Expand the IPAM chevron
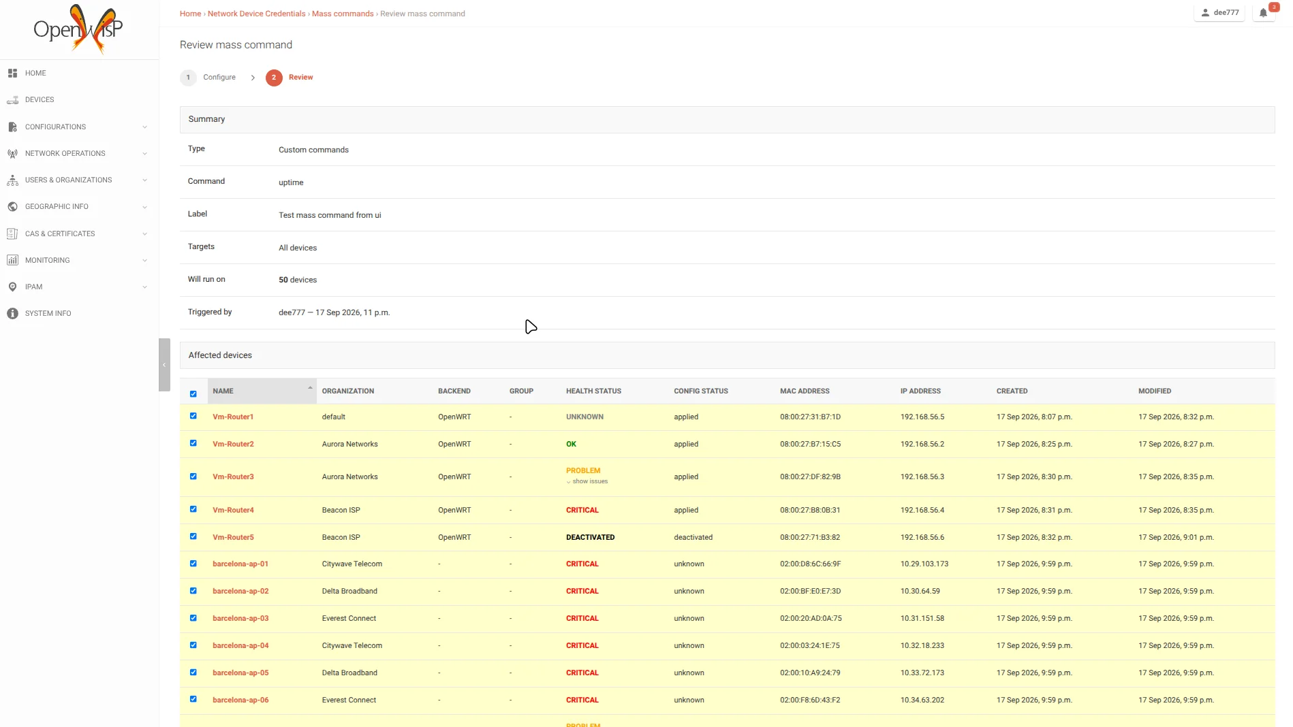This screenshot has height=727, width=1293. point(144,287)
